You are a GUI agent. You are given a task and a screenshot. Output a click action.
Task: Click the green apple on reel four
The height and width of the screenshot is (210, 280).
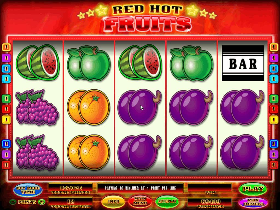pos(191,63)
